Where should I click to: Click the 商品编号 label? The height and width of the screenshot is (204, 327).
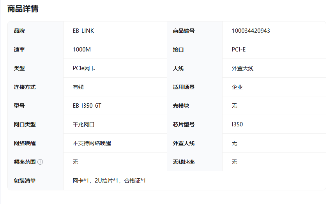pos(184,31)
